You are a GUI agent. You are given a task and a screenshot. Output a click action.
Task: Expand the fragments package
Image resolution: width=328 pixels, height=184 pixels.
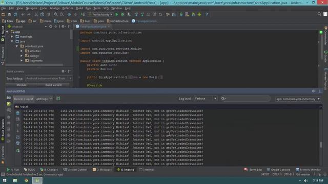pyautogui.click(x=22, y=61)
